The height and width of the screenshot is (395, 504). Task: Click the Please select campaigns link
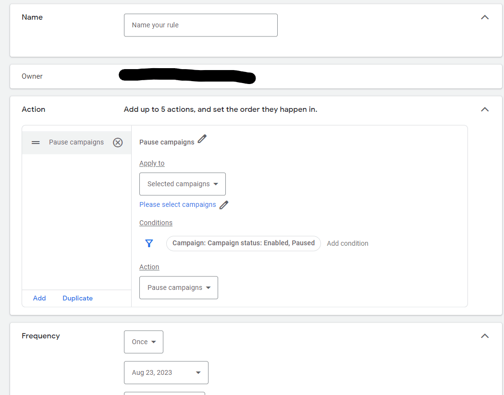click(x=178, y=204)
